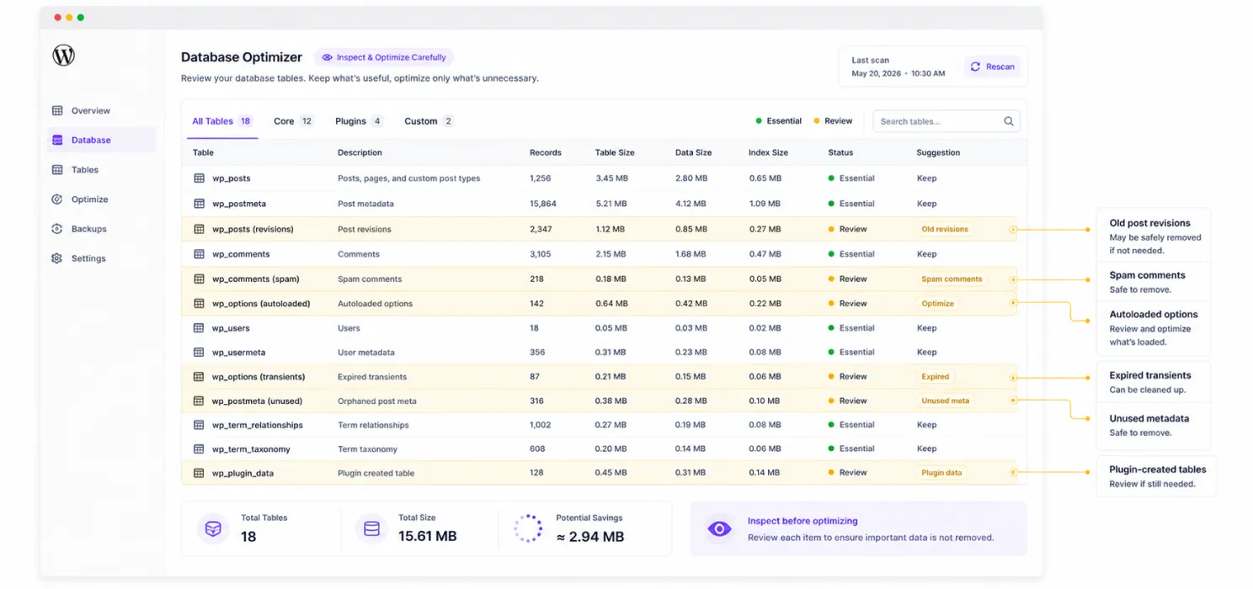Click info marker on wp_options (transients) row
Image resolution: width=1253 pixels, height=589 pixels.
(x=1013, y=377)
